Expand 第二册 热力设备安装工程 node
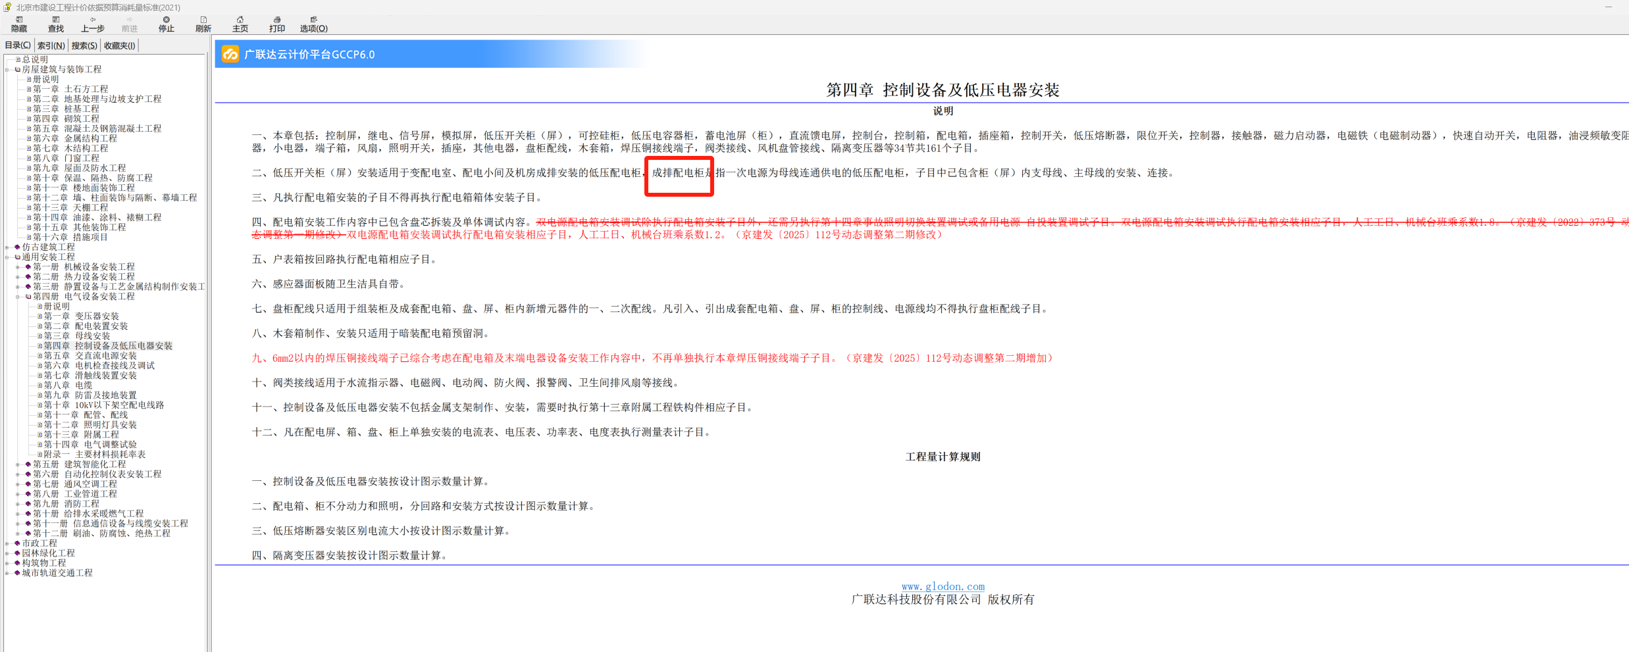This screenshot has width=1629, height=652. [18, 277]
